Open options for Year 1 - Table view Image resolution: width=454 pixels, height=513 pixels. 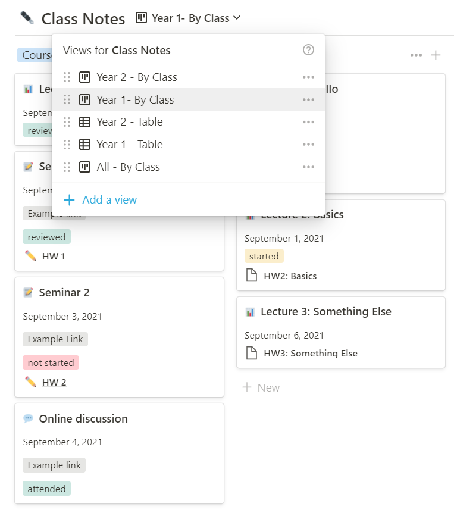(308, 145)
